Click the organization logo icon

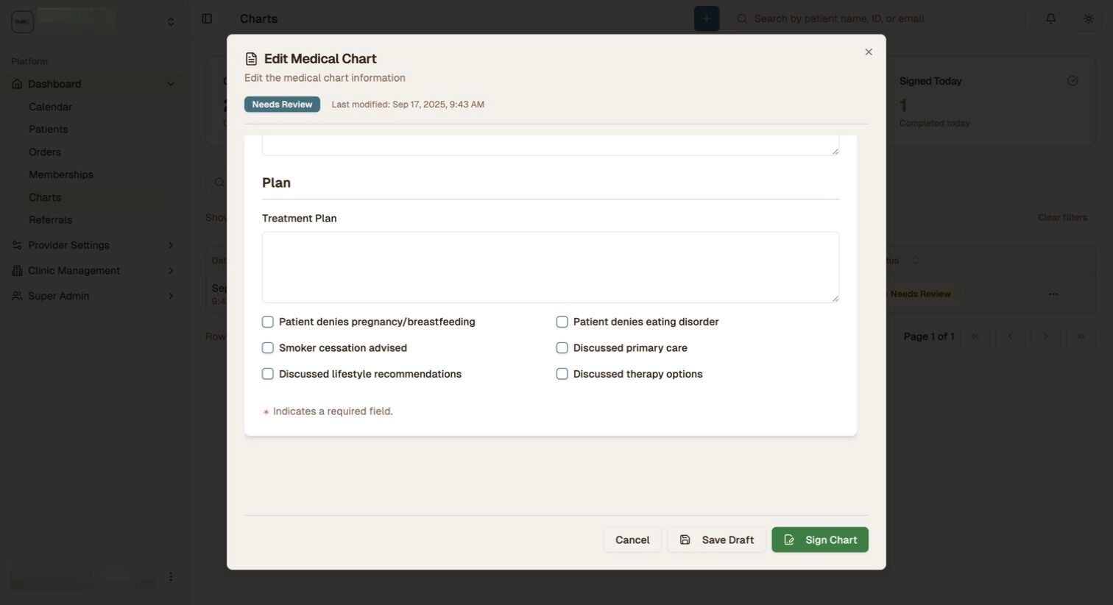click(x=23, y=21)
